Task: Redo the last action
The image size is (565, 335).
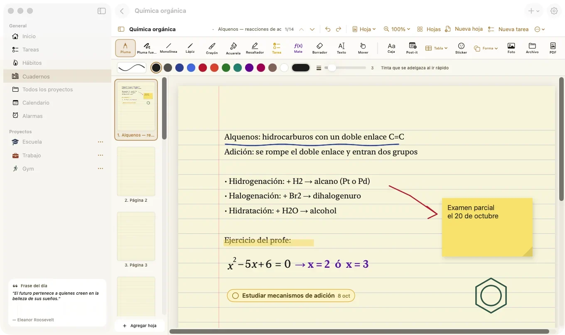Action: [339, 29]
